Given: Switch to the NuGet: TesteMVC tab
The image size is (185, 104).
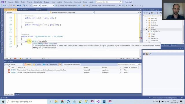Looking at the screenshot, I should tap(24, 10).
